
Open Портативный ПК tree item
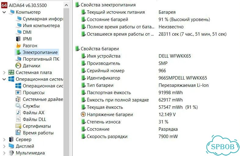coord(41,59)
